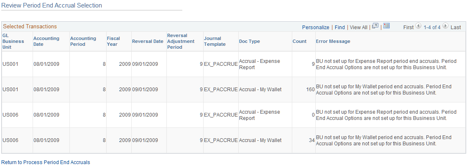Sort by Reversal Adjustment Period header
The height and width of the screenshot is (167, 467).
(181, 41)
